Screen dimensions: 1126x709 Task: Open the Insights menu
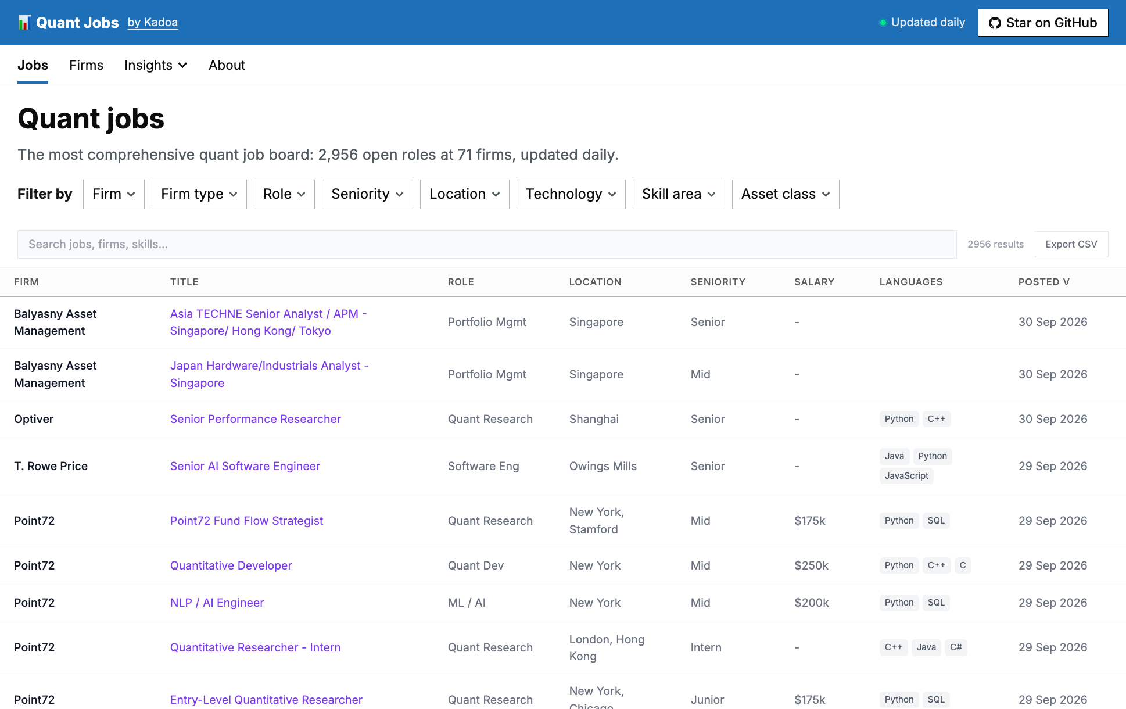pyautogui.click(x=156, y=65)
